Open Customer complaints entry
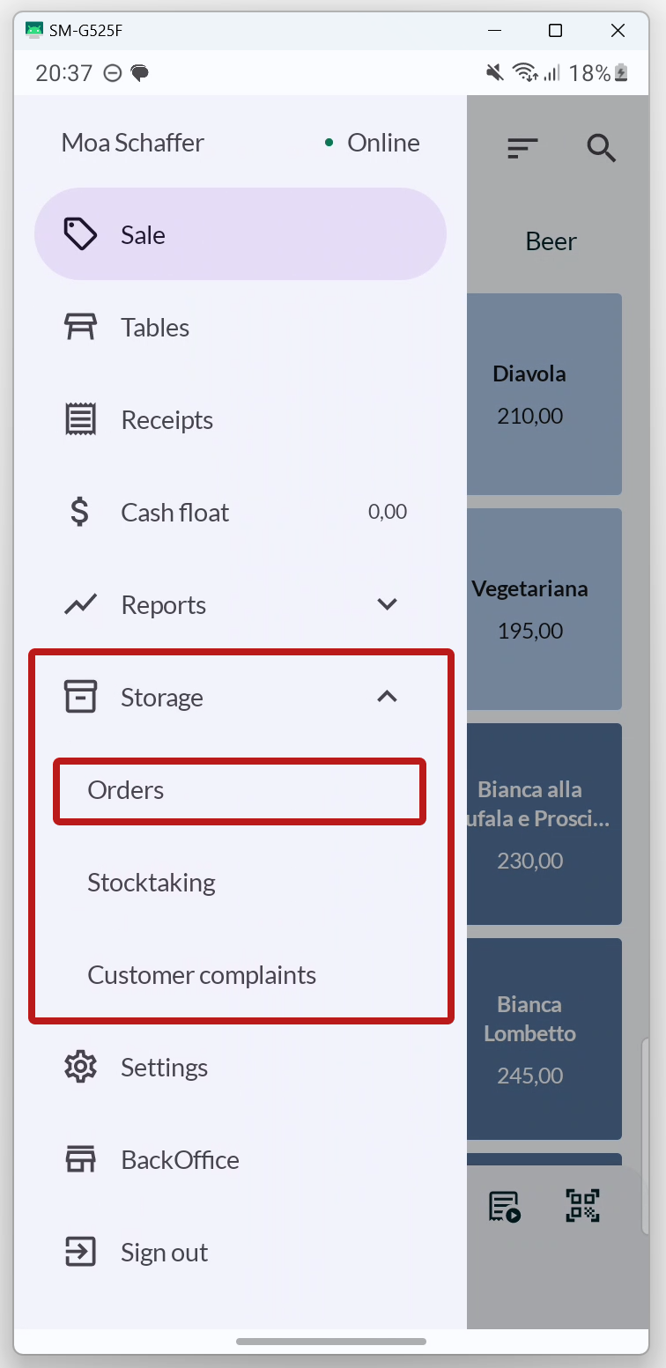Viewport: 666px width, 1368px height. [202, 975]
